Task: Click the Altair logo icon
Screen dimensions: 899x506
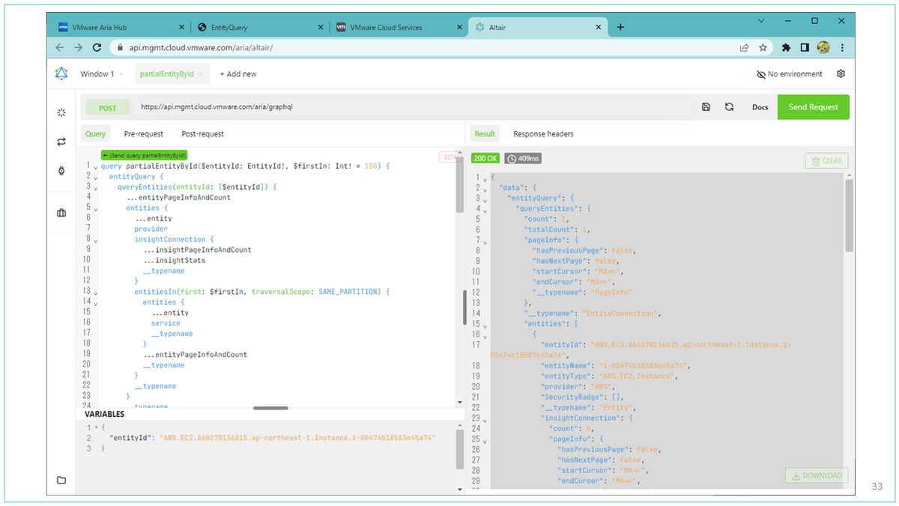Action: (x=61, y=73)
